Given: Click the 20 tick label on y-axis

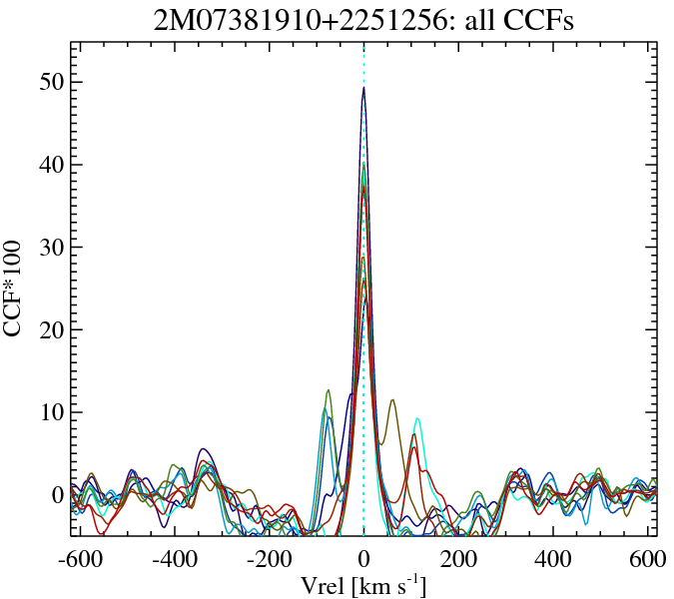Looking at the screenshot, I should (52, 329).
